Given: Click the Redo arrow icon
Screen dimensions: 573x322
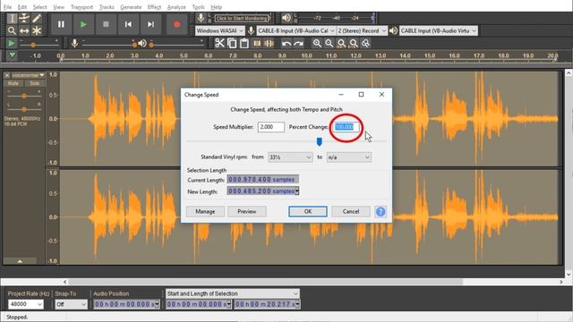Looking at the screenshot, I should pyautogui.click(x=298, y=44).
